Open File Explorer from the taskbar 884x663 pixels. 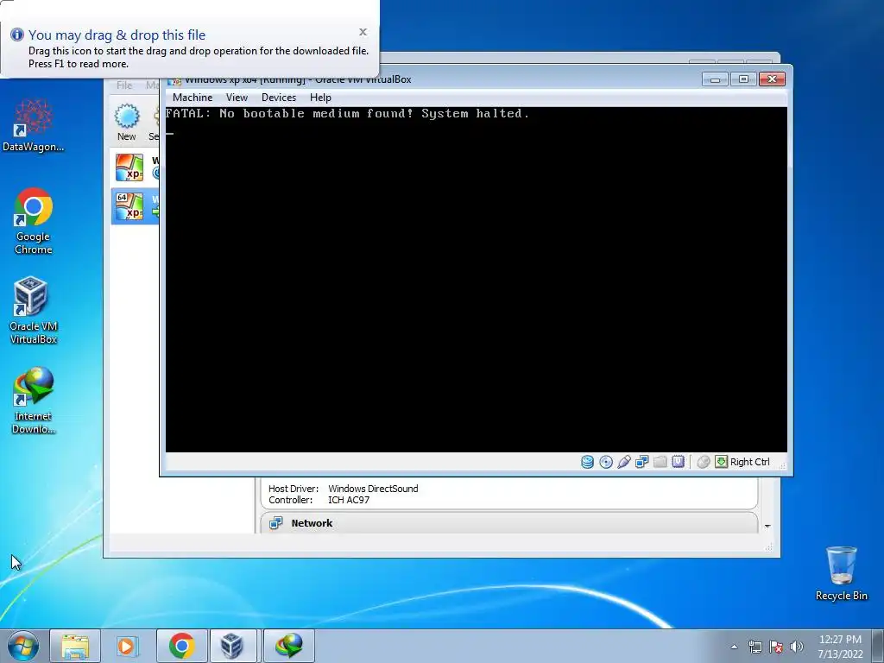point(75,646)
